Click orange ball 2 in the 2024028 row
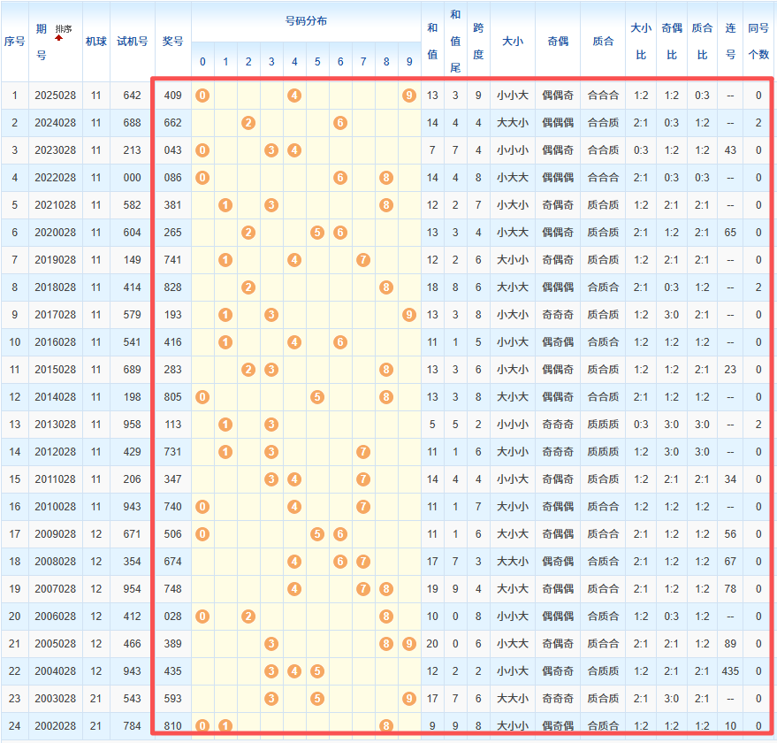777x743 pixels. (x=248, y=122)
